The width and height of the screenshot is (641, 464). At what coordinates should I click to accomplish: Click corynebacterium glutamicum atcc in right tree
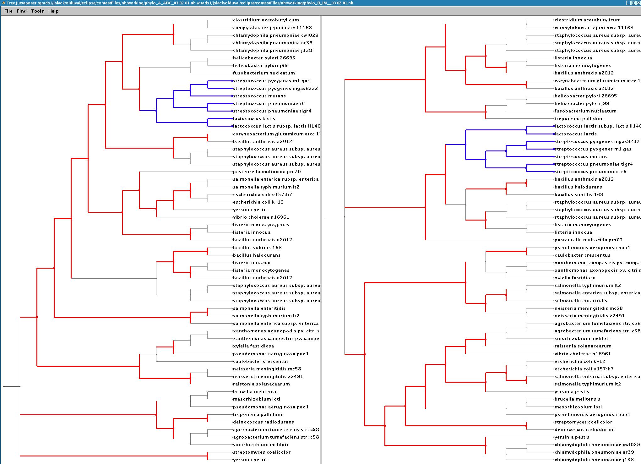[x=597, y=81]
